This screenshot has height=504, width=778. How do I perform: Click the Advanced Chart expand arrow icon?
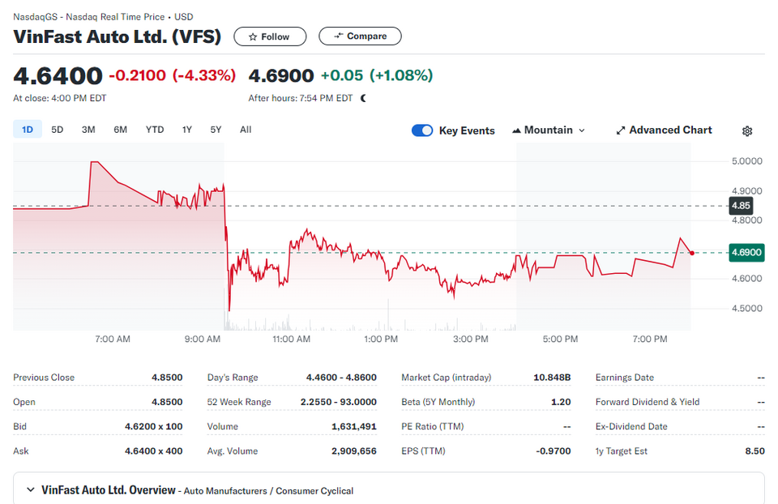pyautogui.click(x=620, y=130)
